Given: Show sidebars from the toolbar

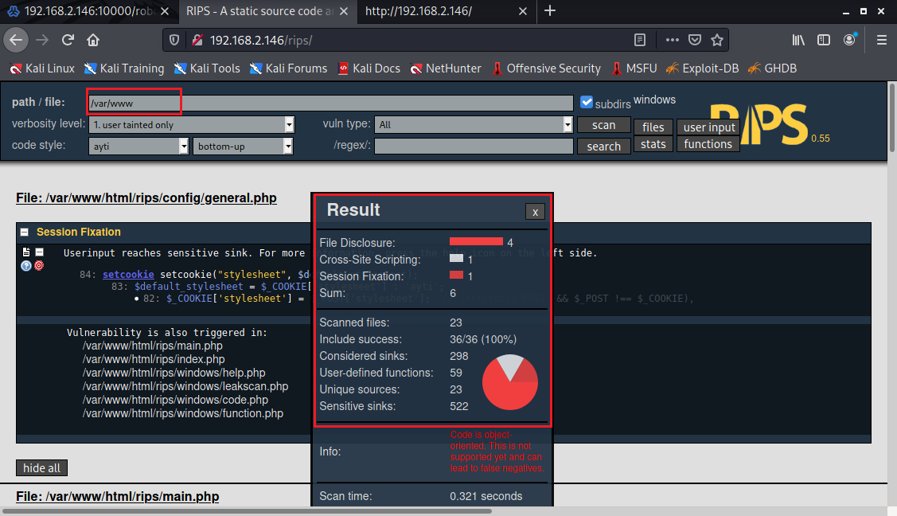Looking at the screenshot, I should pos(824,40).
